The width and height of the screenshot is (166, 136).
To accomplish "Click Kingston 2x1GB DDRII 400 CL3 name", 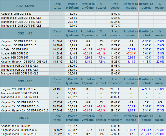I will coord(20,102).
